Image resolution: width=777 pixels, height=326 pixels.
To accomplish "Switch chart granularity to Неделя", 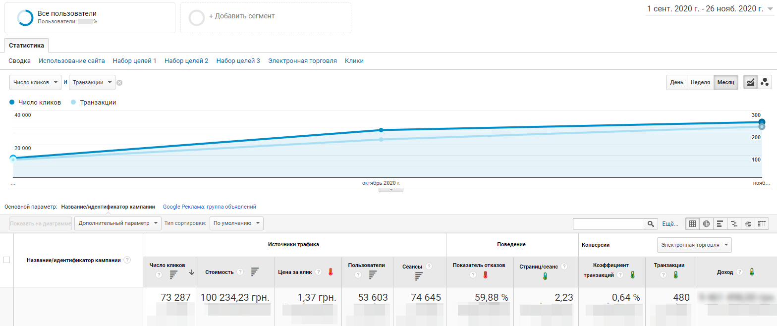I will [x=700, y=82].
